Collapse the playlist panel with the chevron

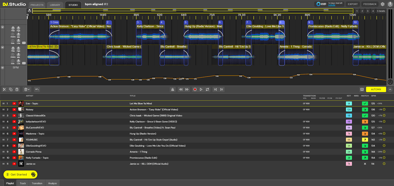390,90
